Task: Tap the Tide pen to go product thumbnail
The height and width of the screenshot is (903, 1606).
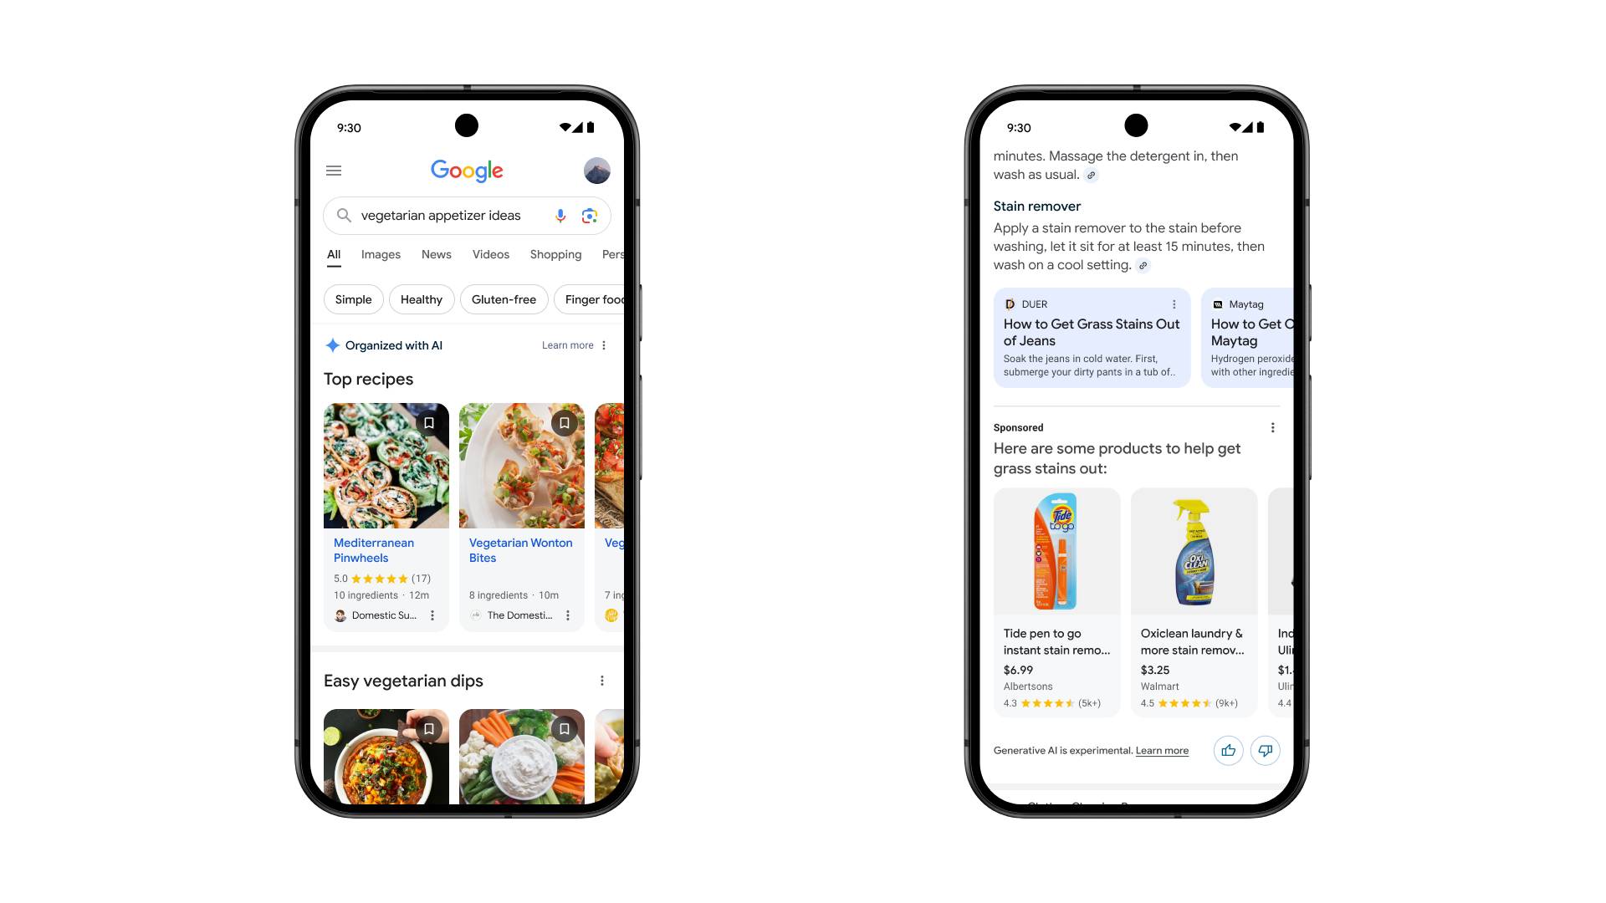Action: coord(1056,549)
